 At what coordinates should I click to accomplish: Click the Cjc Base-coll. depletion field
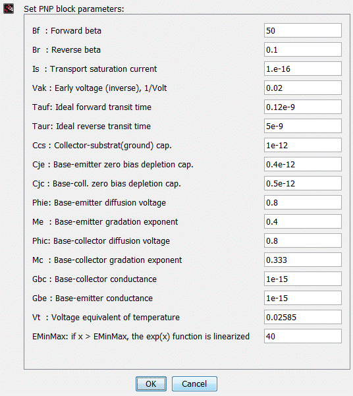(x=303, y=183)
